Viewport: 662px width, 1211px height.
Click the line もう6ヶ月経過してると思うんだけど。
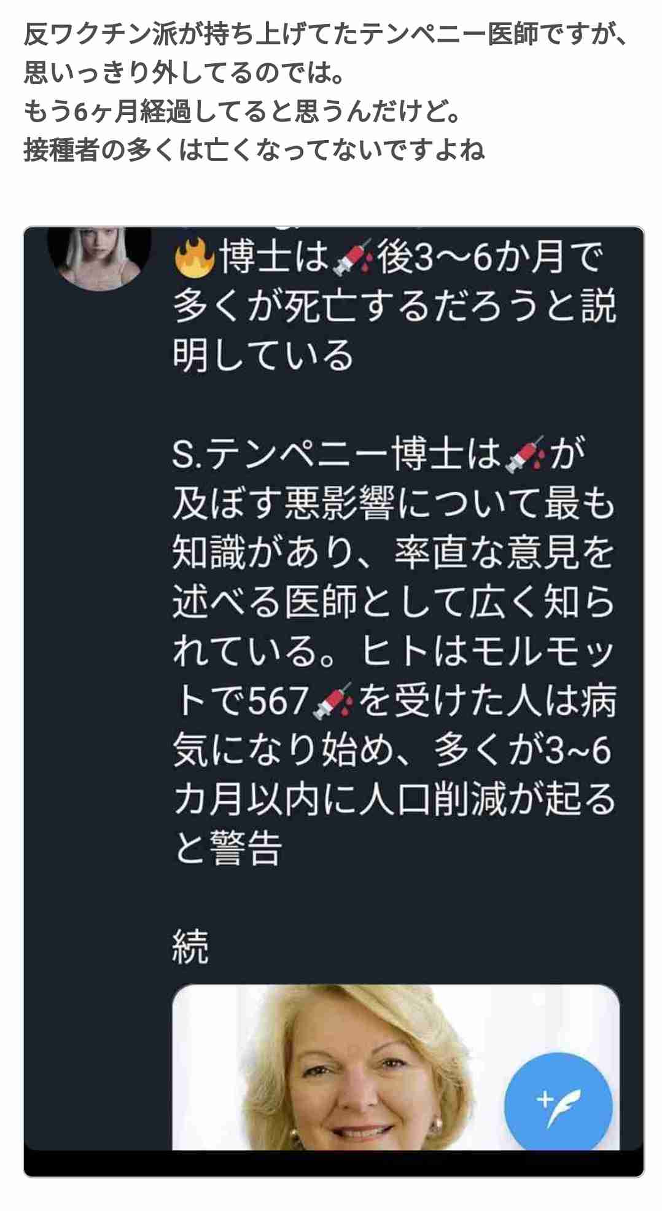pos(242,111)
